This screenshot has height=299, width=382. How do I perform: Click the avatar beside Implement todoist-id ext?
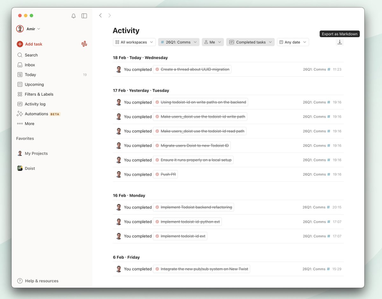coord(119,236)
